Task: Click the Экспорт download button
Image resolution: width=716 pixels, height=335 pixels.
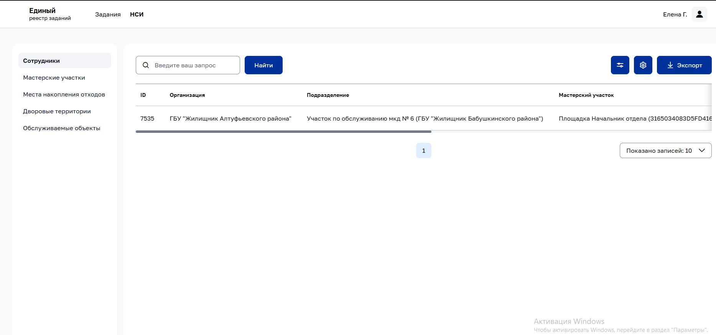Action: 684,65
